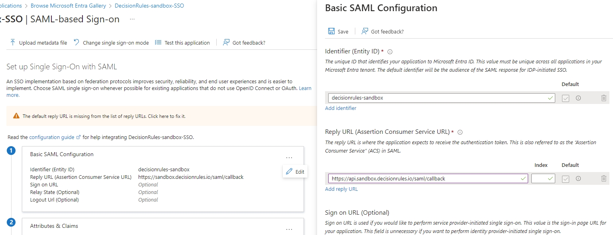The image size is (613, 235).
Task: Toggle Default checkbox for the identifier
Action: coord(565,98)
